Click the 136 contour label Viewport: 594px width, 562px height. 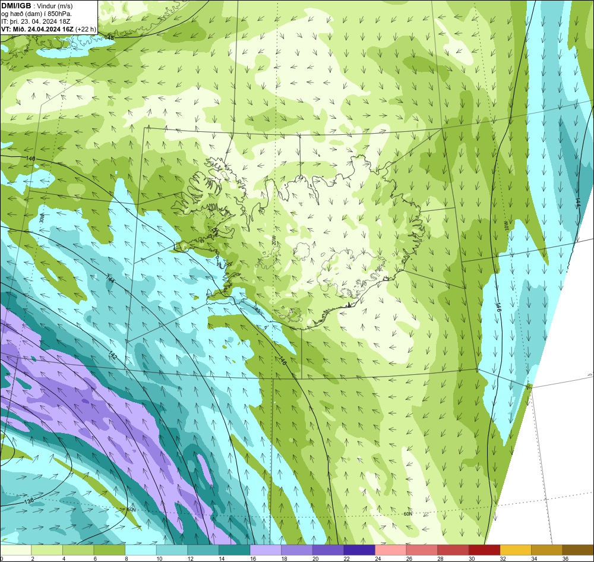(29, 501)
